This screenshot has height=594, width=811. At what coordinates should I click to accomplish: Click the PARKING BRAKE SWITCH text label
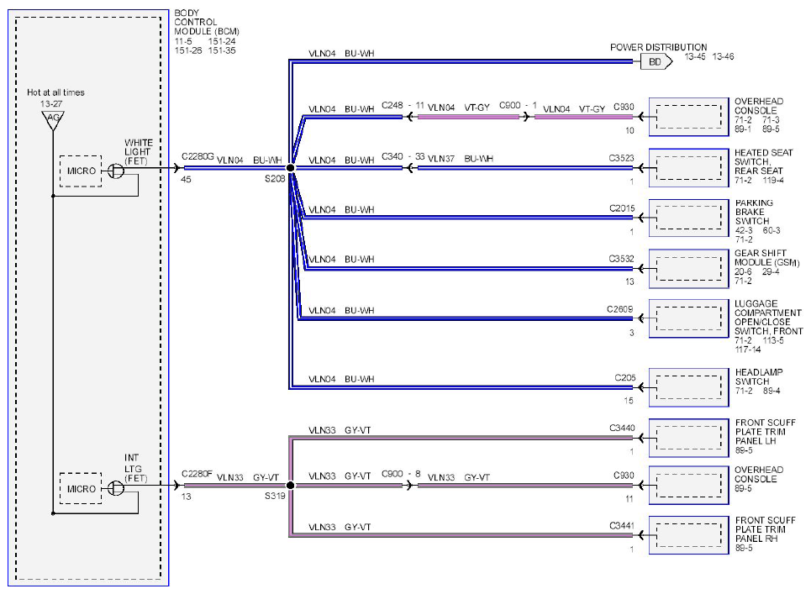coord(754,212)
